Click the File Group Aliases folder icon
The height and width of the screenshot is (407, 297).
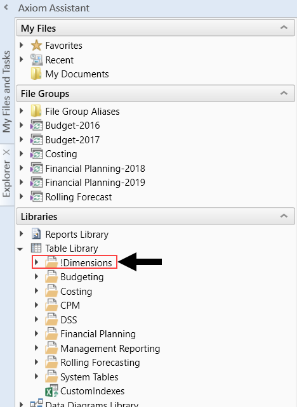pos(36,111)
